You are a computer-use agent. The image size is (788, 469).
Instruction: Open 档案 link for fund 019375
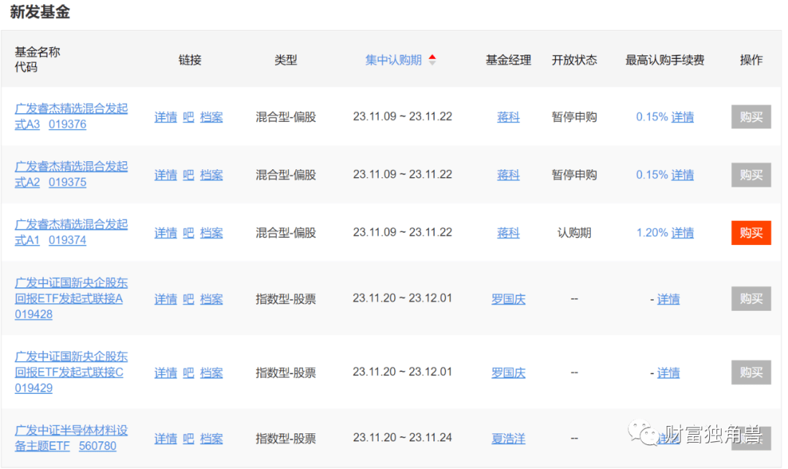tap(212, 175)
